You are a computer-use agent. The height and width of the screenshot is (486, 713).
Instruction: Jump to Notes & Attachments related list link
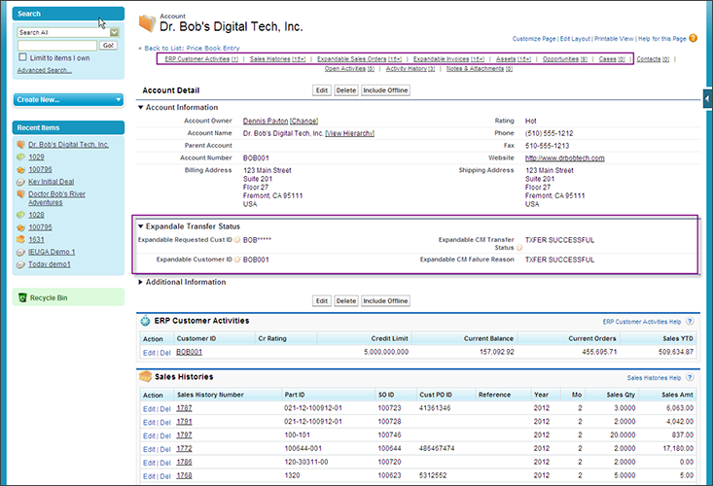480,69
